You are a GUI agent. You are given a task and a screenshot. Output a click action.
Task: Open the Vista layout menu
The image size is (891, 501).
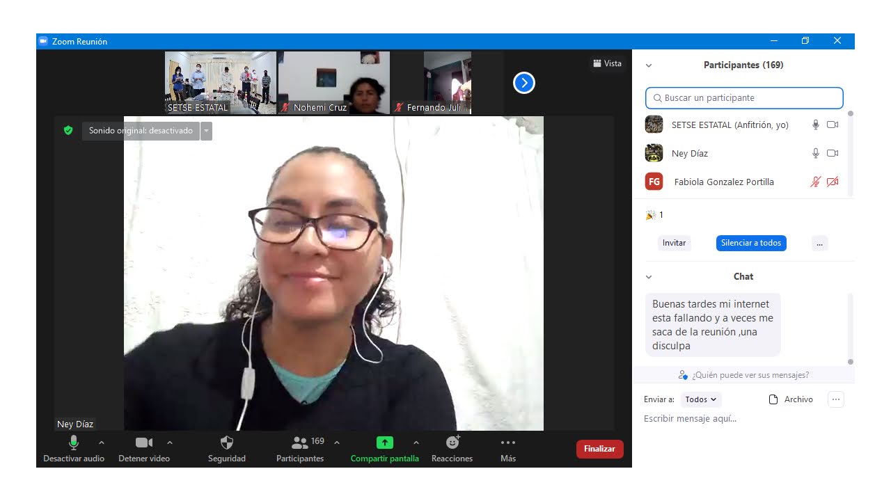(x=607, y=63)
